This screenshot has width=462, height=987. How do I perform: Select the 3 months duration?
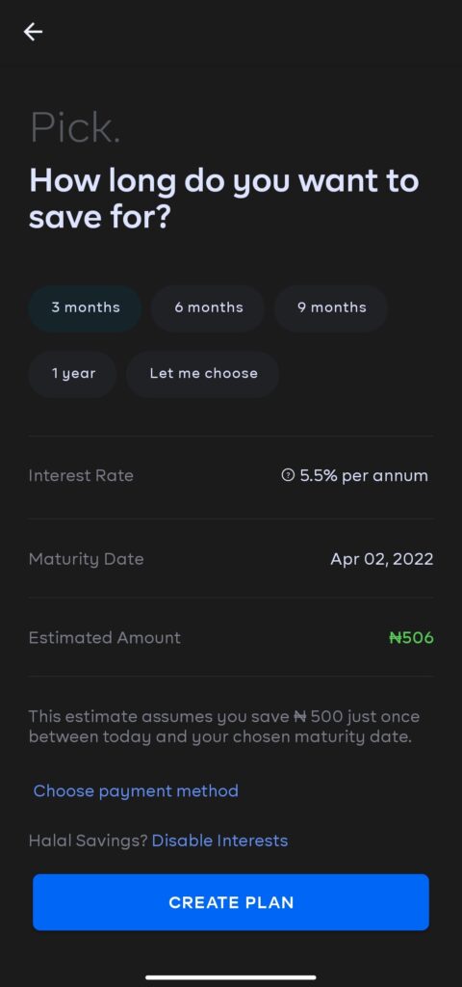coord(86,307)
